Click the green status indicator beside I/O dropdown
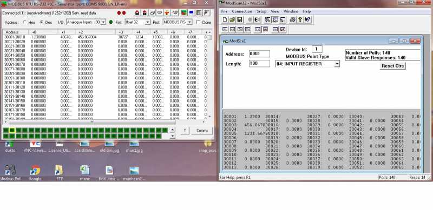The image size is (433, 210). [111, 22]
